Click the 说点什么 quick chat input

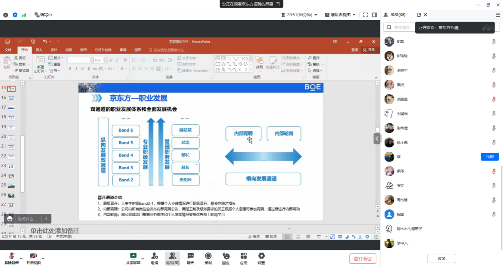tap(27, 219)
